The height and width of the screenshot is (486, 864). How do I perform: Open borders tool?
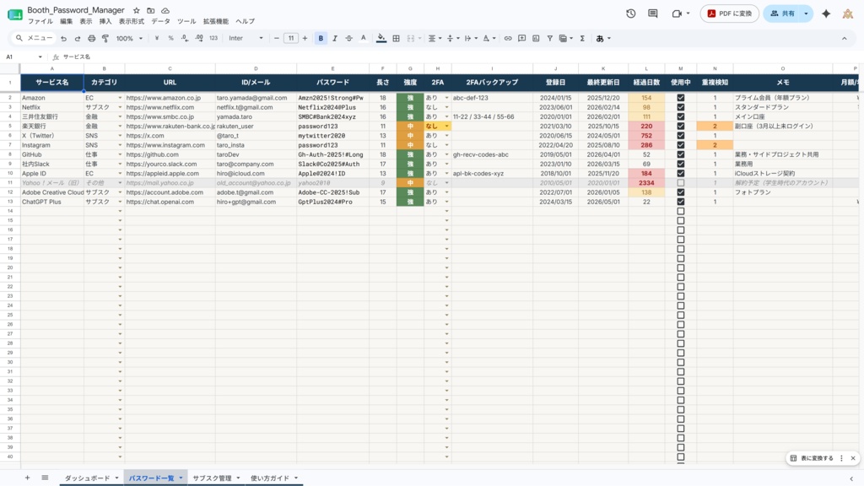[x=397, y=39]
